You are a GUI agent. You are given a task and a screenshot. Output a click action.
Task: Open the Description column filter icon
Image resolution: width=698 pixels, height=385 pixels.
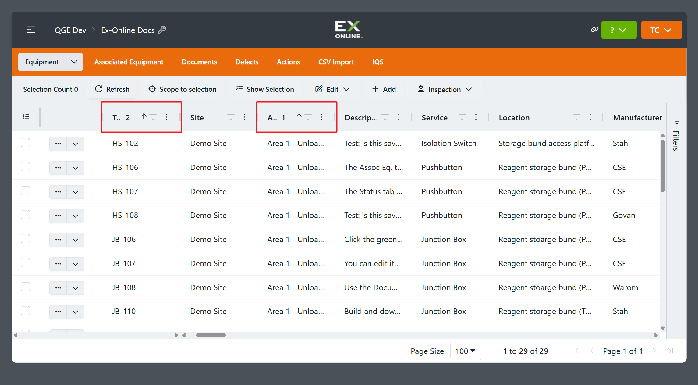(385, 117)
